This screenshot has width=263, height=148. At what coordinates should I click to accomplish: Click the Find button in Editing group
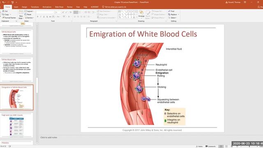pos(171,11)
